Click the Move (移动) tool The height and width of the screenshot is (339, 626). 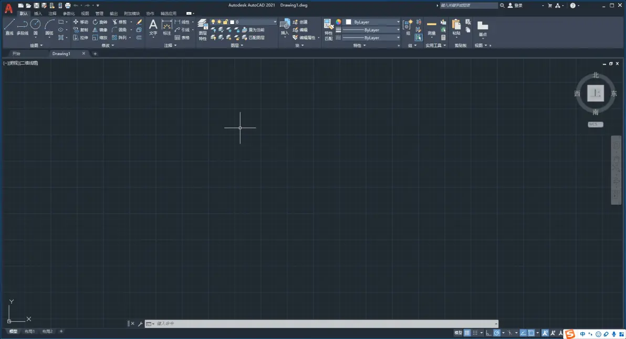[x=81, y=22]
